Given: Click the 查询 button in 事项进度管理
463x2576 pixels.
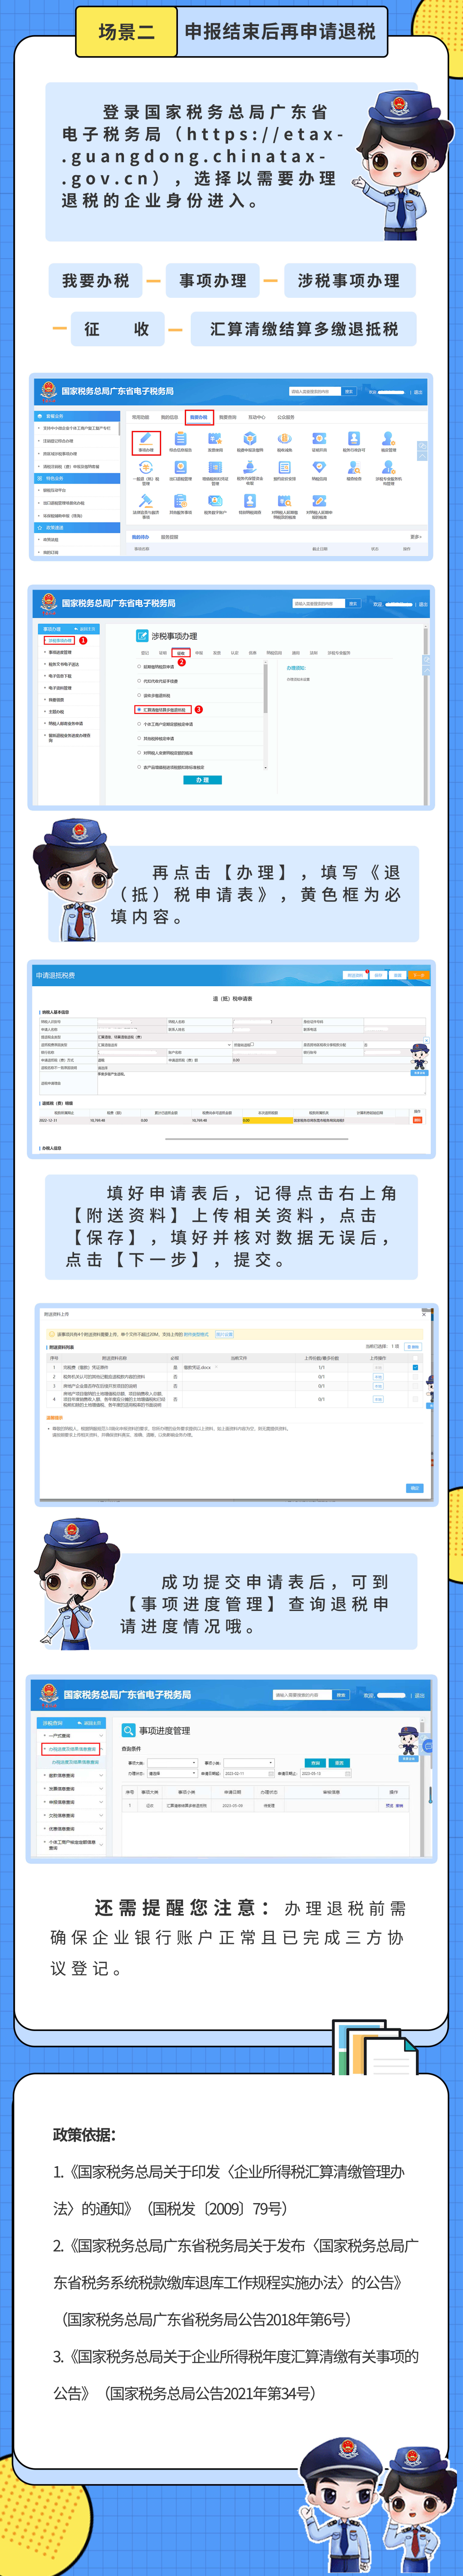Looking at the screenshot, I should coord(315,1762).
